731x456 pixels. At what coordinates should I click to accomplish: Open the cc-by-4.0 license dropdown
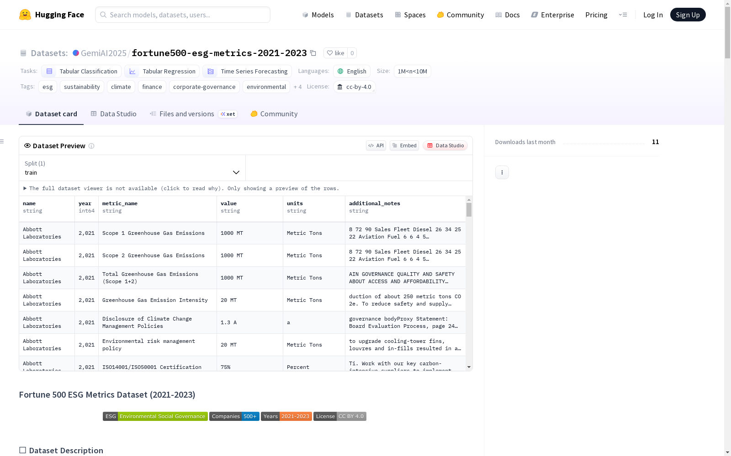tap(355, 87)
